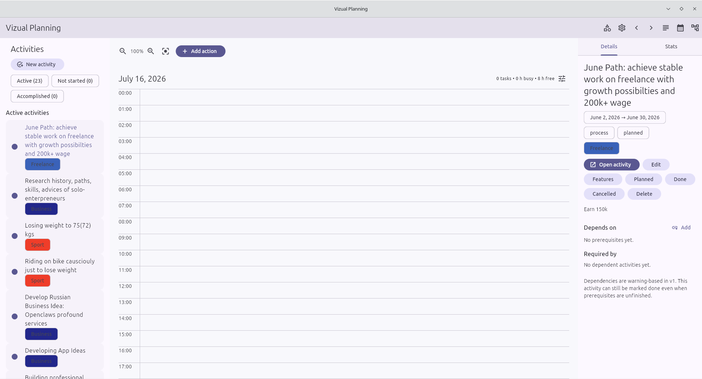Screen dimensions: 702x379
Task: Click Freelance tag in details panel
Action: (x=601, y=148)
